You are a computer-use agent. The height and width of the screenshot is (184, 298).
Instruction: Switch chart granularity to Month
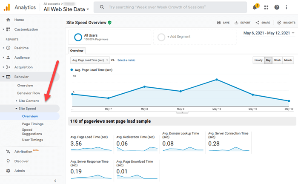point(288,60)
